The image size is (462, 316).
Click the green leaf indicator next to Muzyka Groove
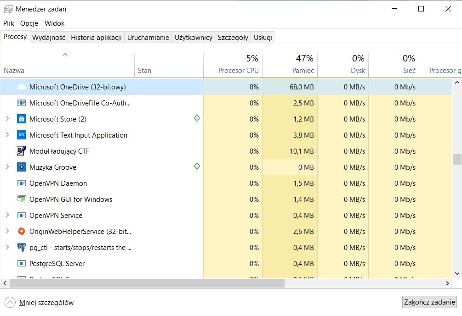(x=197, y=167)
